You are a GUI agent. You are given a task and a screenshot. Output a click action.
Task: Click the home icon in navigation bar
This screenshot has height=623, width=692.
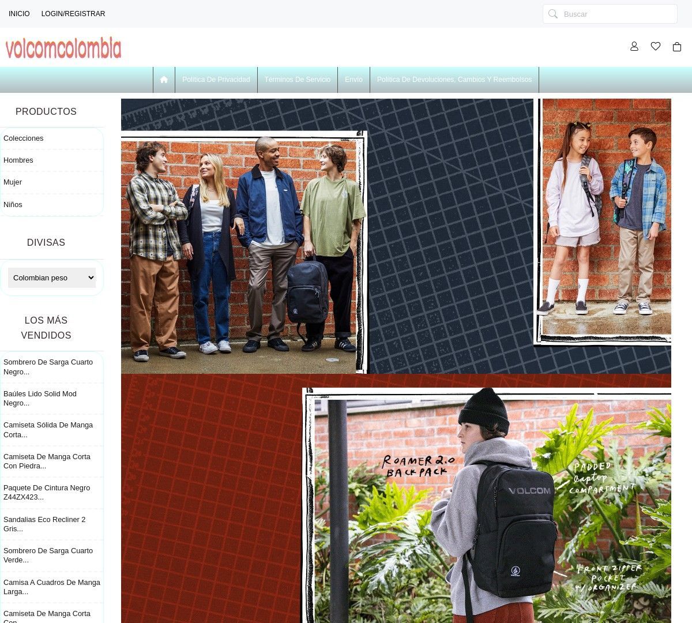tap(164, 80)
